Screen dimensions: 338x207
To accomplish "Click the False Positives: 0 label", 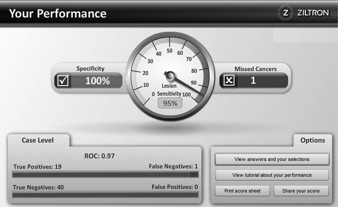I will tap(175, 187).
